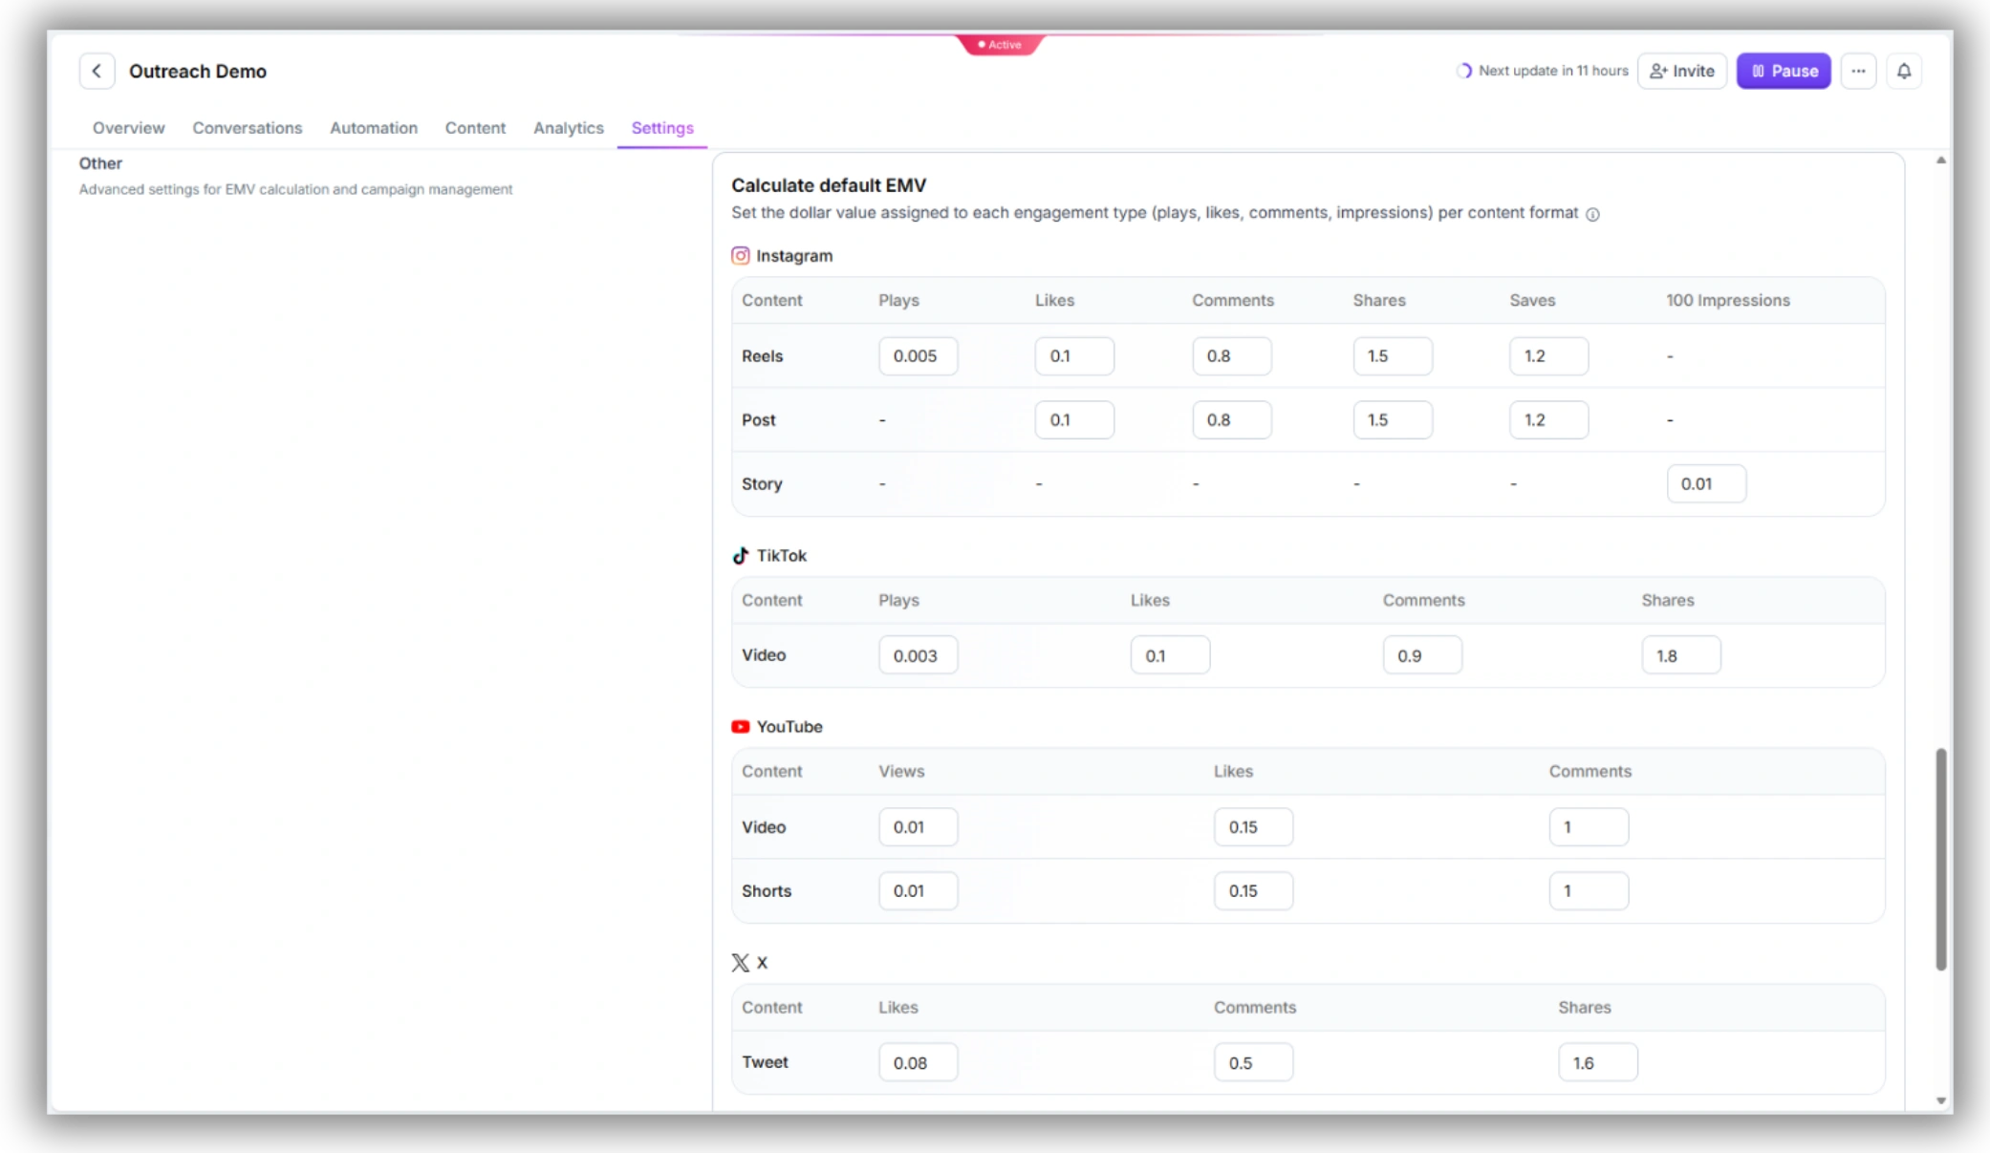Edit YouTube Video Likes value
Viewport: 1990px width, 1153px height.
tap(1253, 827)
